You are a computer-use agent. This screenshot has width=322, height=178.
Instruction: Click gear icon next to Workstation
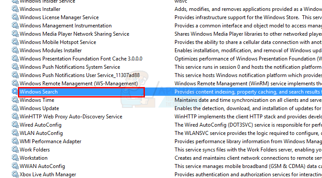tap(15, 158)
